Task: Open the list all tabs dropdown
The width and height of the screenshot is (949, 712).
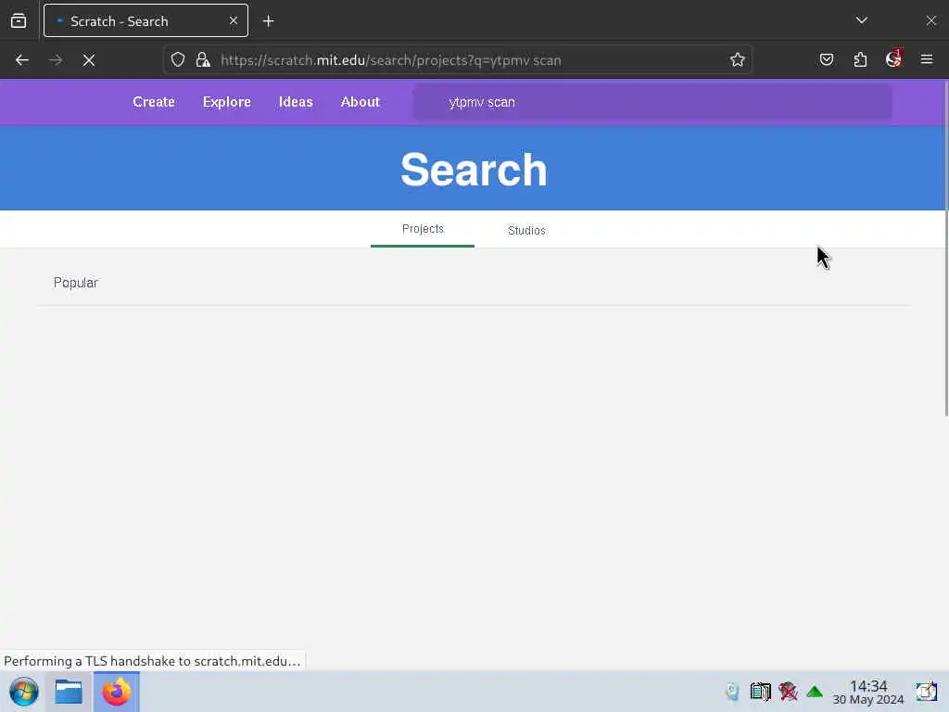Action: click(862, 20)
